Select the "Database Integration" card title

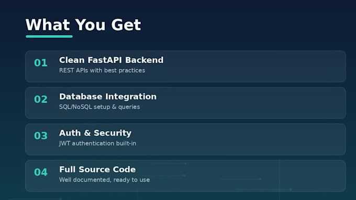[108, 97]
